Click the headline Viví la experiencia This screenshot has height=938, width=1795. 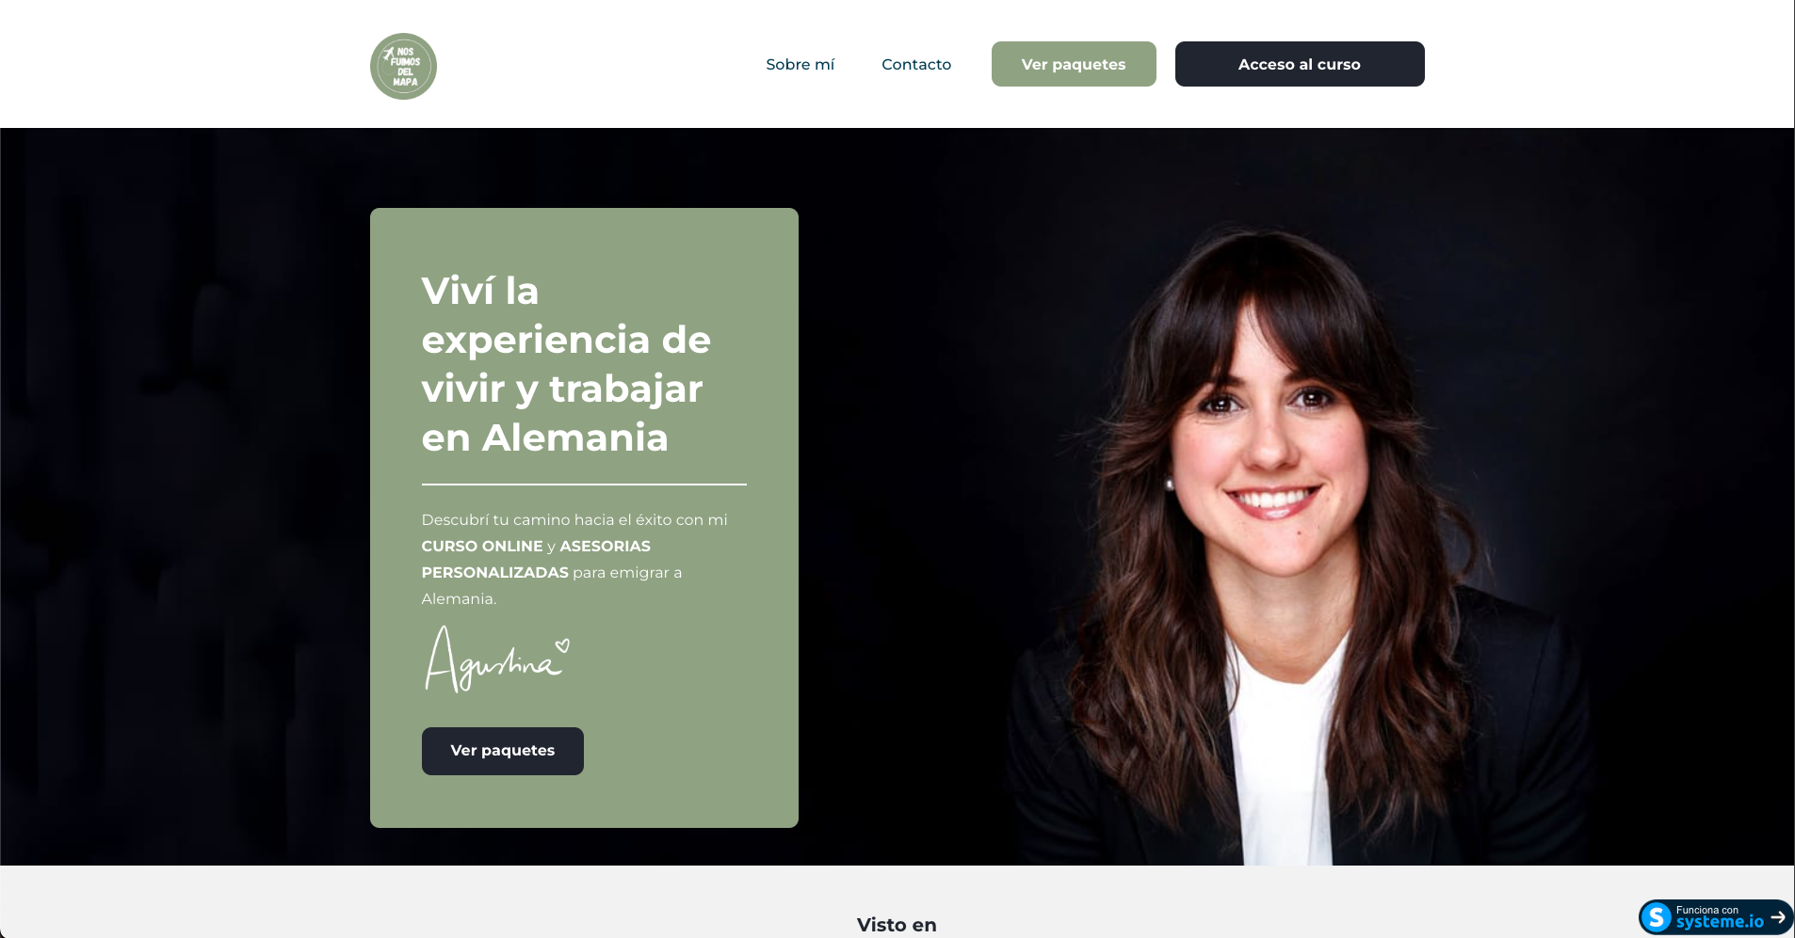coord(566,364)
